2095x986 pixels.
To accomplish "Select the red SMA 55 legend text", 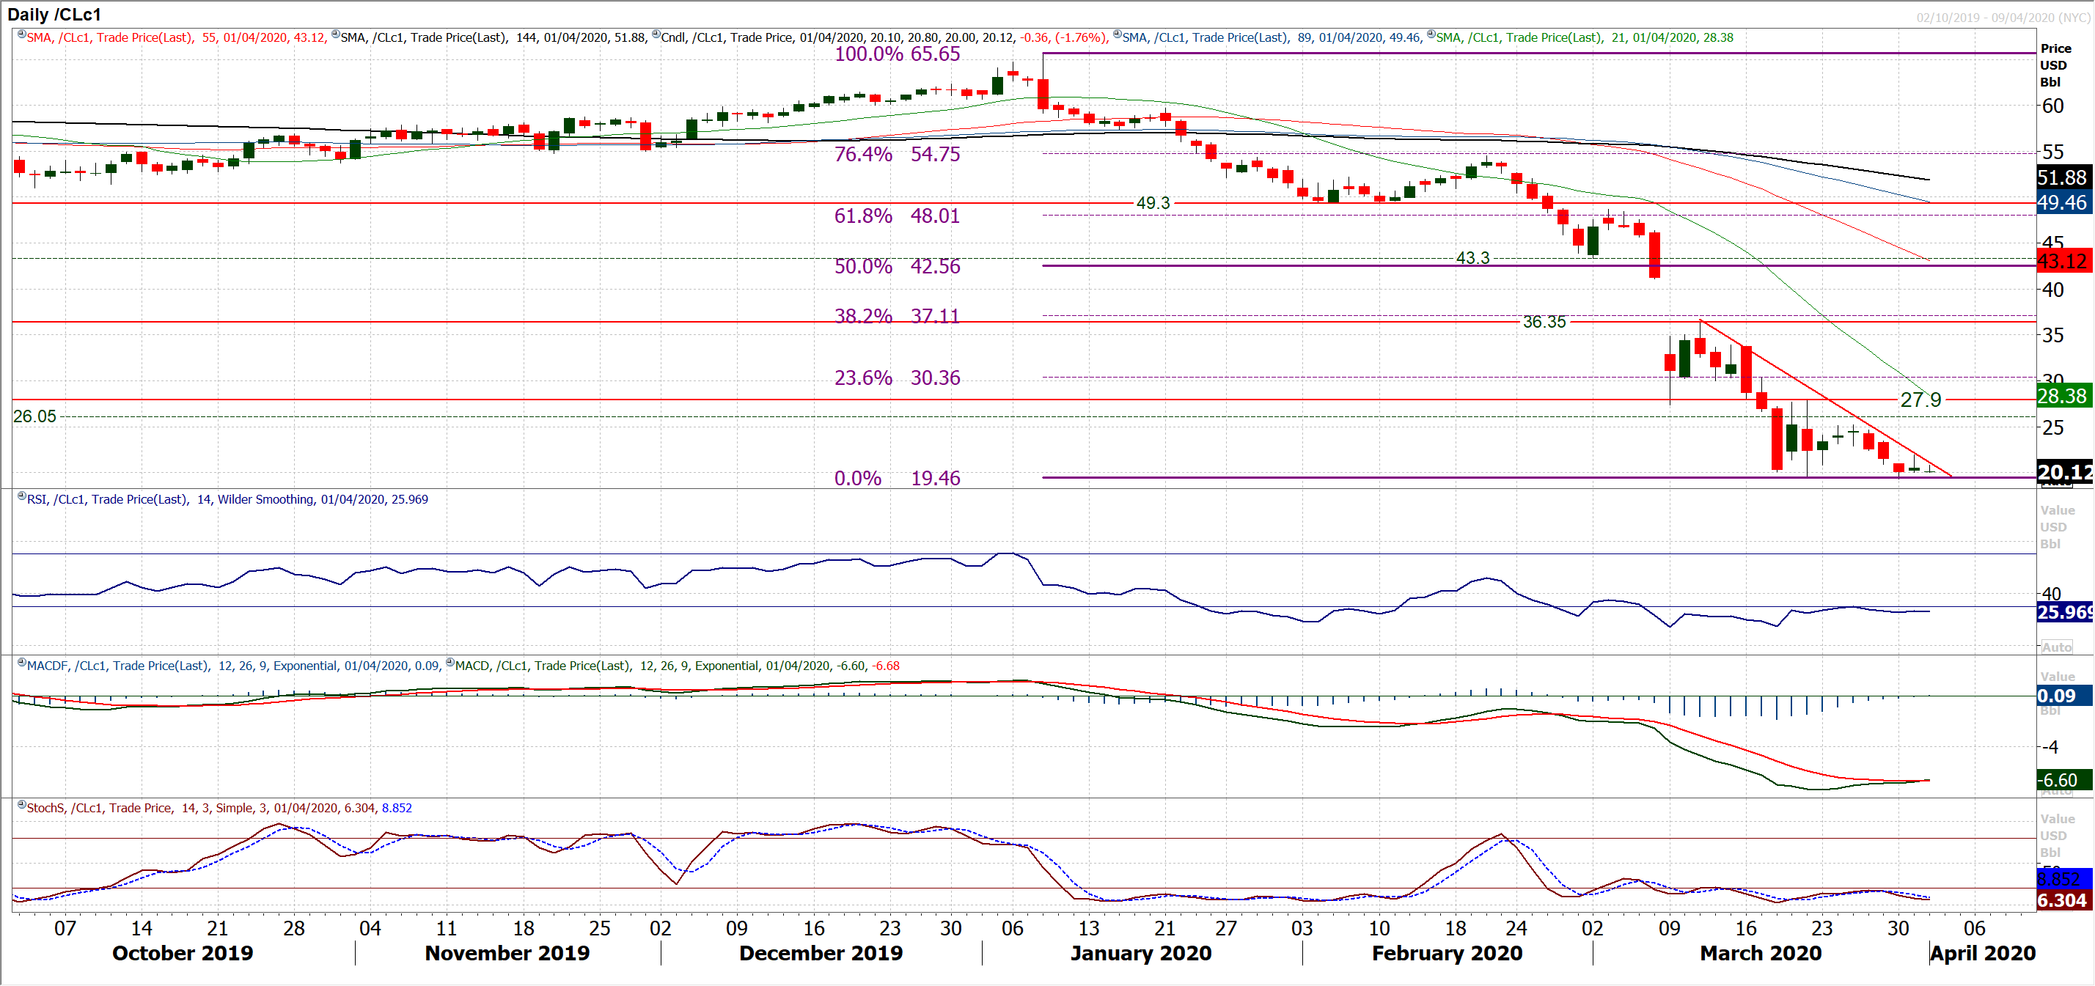I will (x=177, y=37).
